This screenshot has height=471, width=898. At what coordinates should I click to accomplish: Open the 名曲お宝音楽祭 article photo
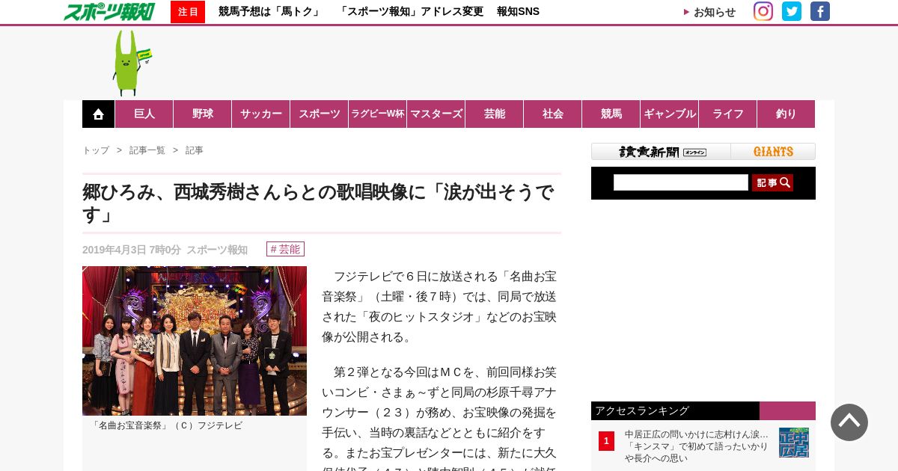click(195, 341)
